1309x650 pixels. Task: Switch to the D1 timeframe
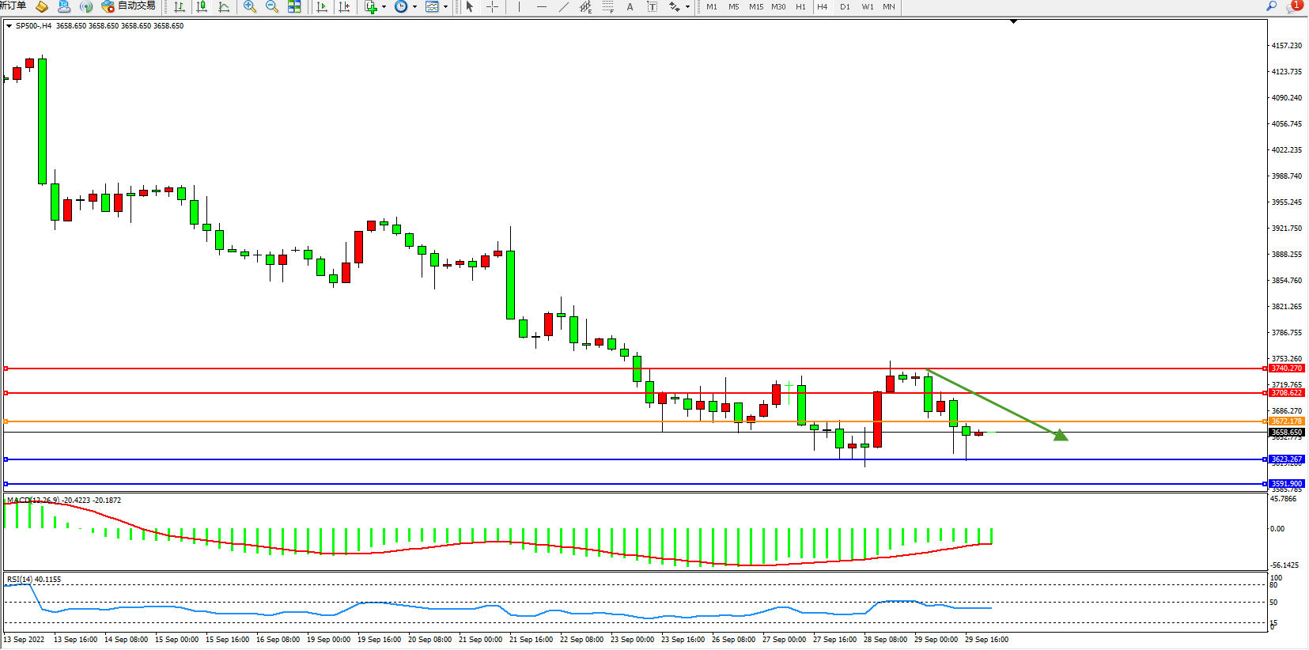coord(845,7)
